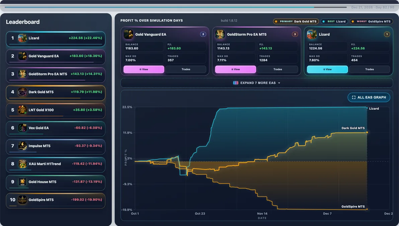Click the GoldSpire MT5 chart endpoint marker
399x226 pixels.
[367, 209]
